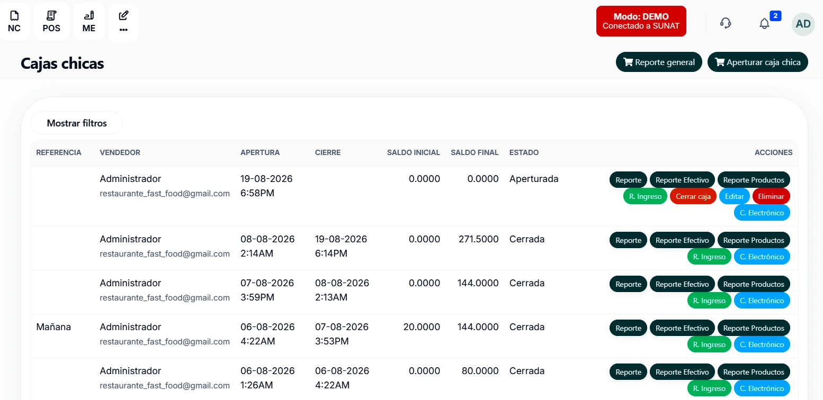Open Reporte for caja with saldo final 271.5000
The width and height of the screenshot is (823, 400).
tap(629, 240)
